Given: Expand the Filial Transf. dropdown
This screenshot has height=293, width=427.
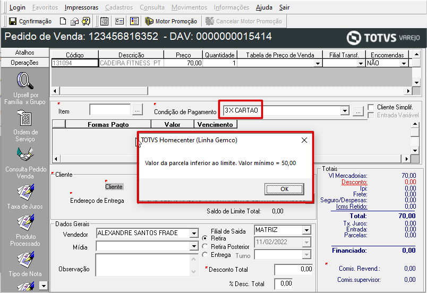Looking at the screenshot, I should pyautogui.click(x=361, y=63).
